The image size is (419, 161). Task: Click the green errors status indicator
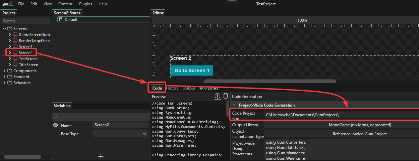[x=201, y=88]
